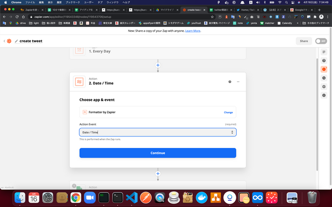Click the Chrome home button
Image resolution: width=332 pixels, height=207 pixels.
point(23,17)
